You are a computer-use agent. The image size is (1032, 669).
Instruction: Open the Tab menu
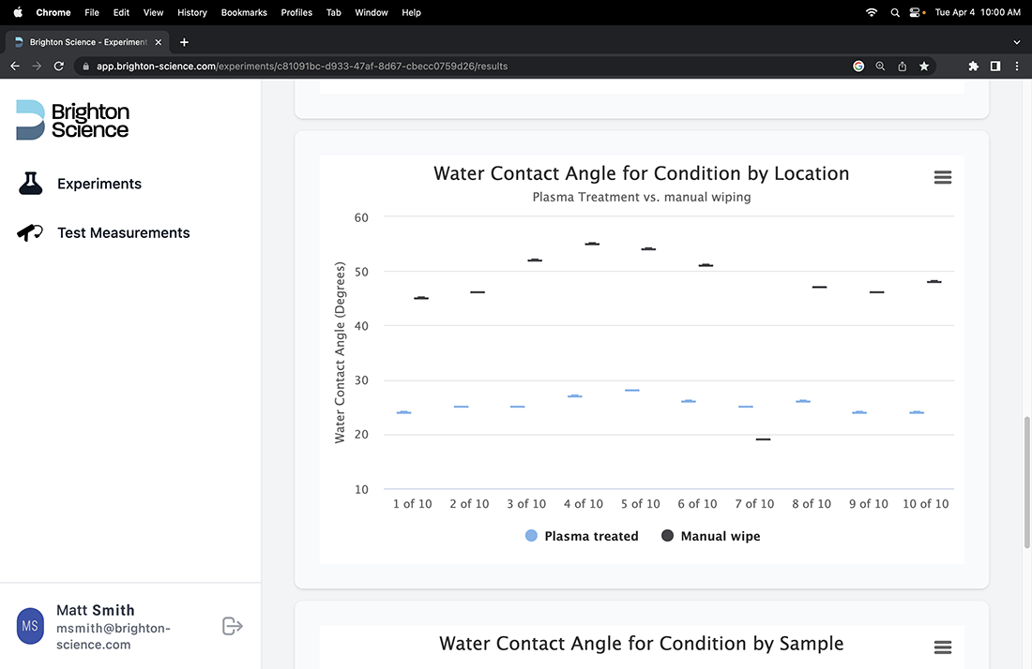tap(334, 12)
